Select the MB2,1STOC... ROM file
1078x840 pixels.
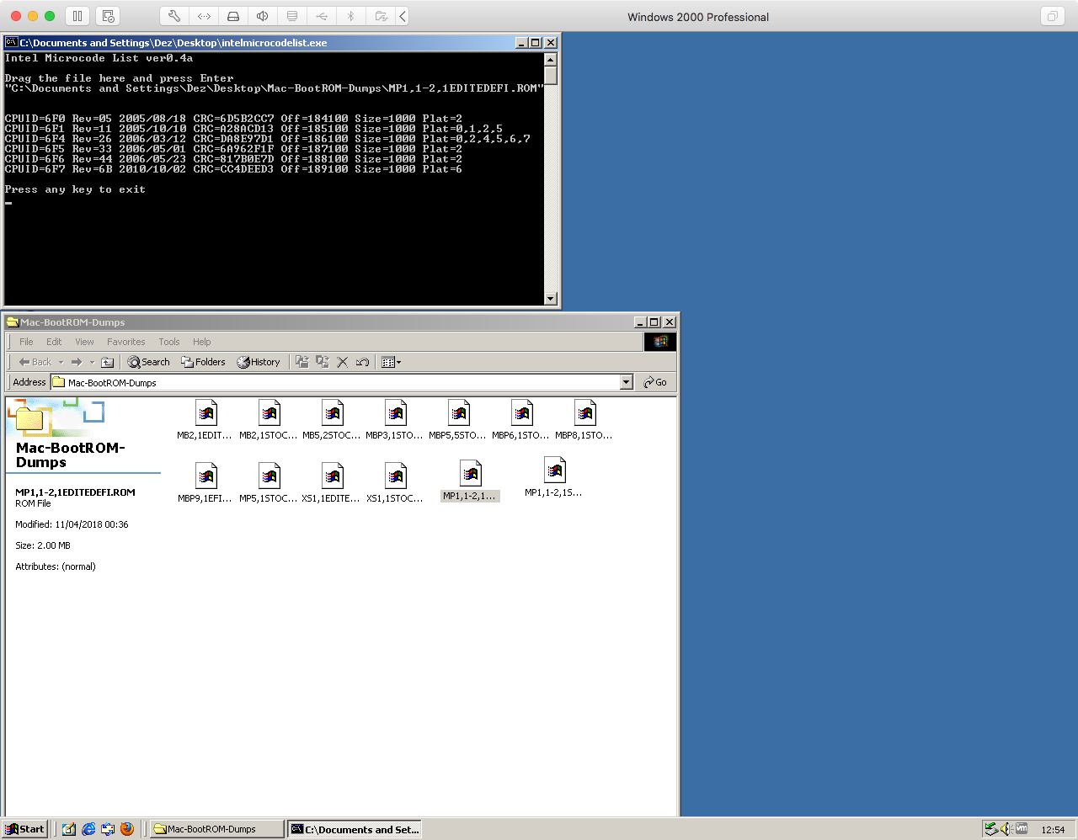[x=269, y=421]
